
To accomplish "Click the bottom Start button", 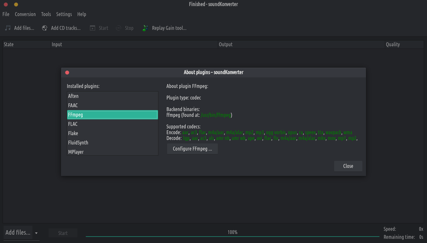I will click(63, 233).
